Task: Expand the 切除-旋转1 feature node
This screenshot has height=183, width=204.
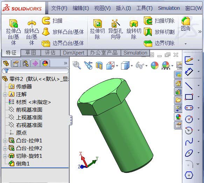Action: click(5, 156)
